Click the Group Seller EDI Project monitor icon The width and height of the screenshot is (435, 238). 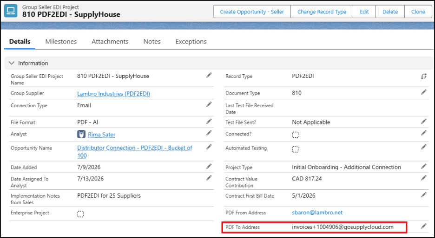(x=11, y=11)
